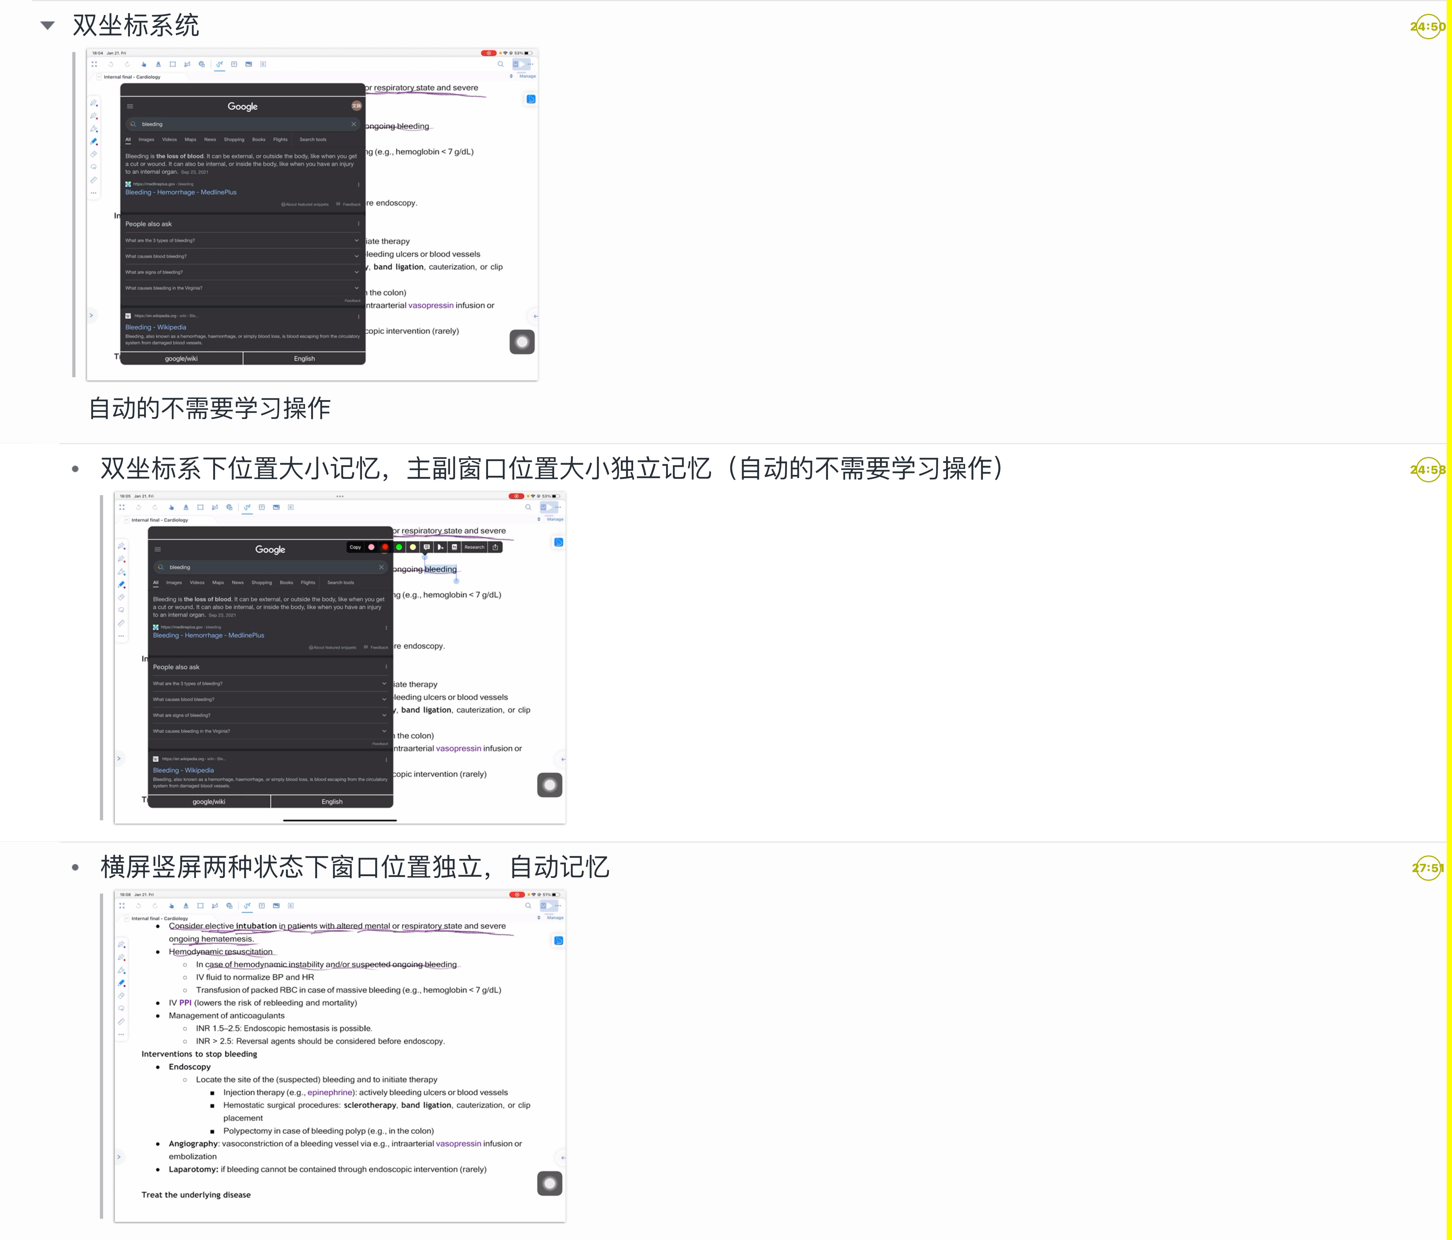Open the Maps tab in 18:05 screenshot Google panel
The height and width of the screenshot is (1240, 1452).
point(218,583)
